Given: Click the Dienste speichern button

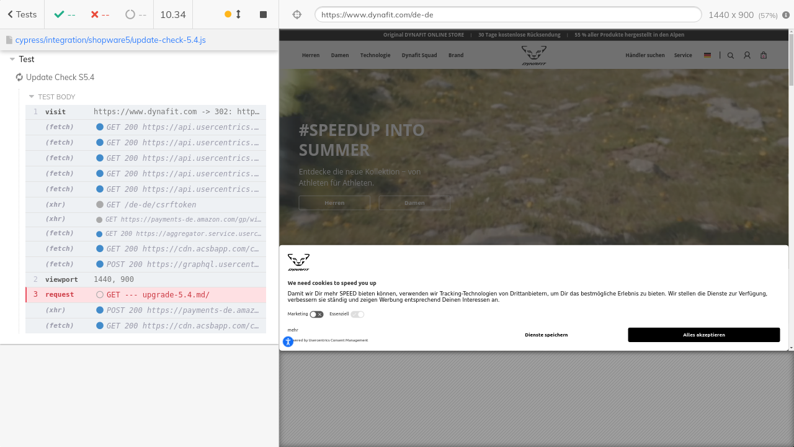Looking at the screenshot, I should tap(546, 335).
